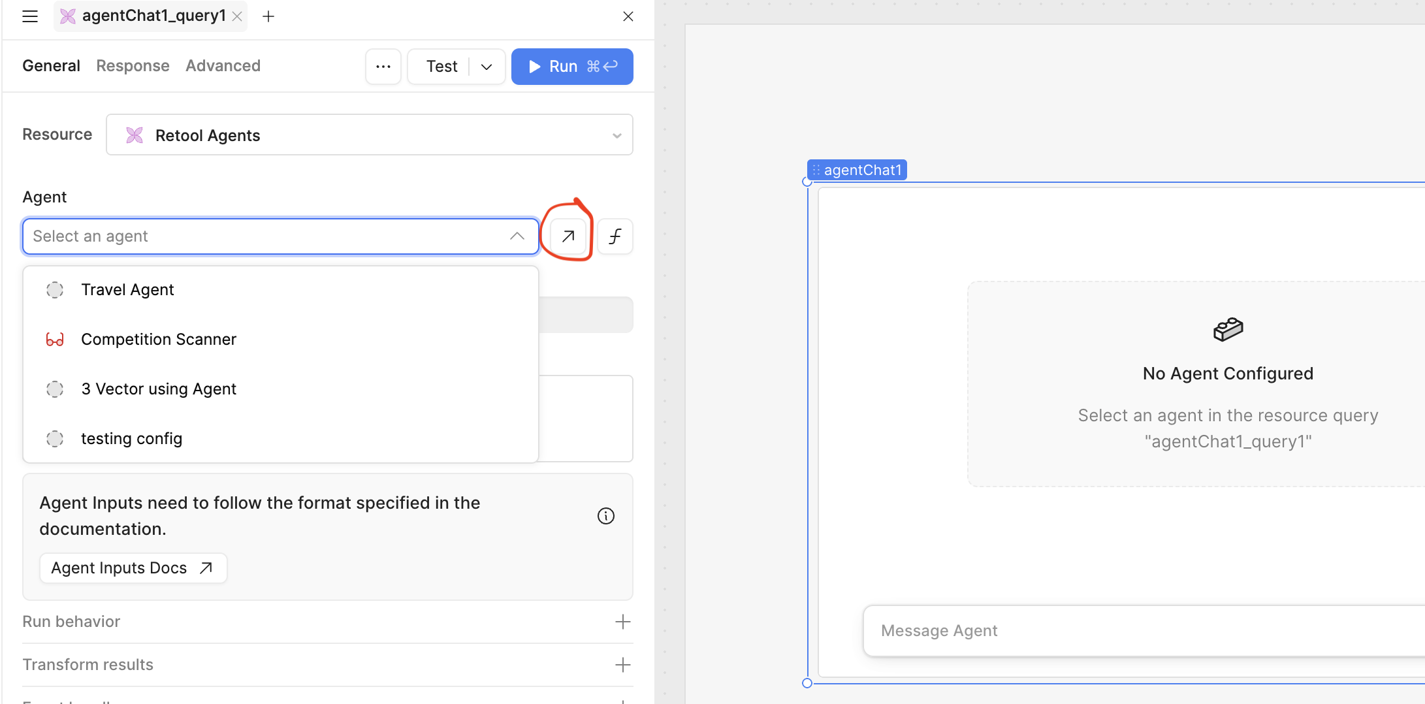Open the agent in a new tab with the arrow icon
This screenshot has width=1425, height=704.
568,236
